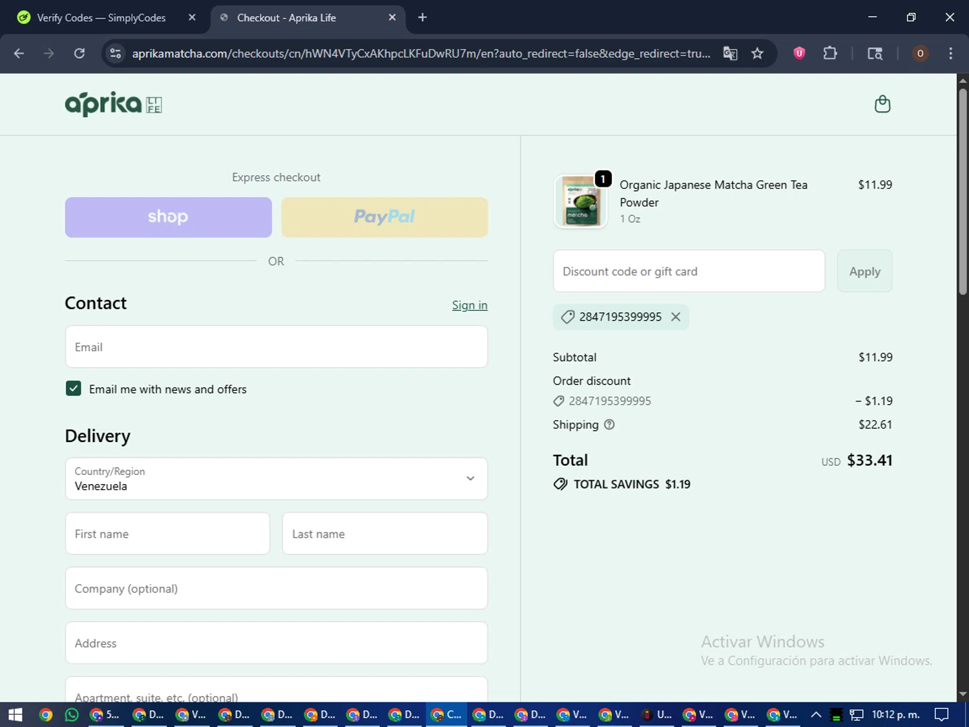This screenshot has width=969, height=727.
Task: View site information icon in address bar
Action: pos(116,54)
